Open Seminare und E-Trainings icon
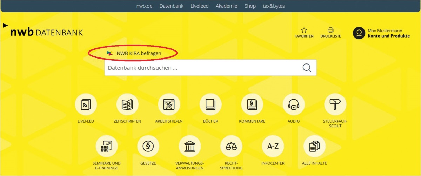Image resolution: width=421 pixels, height=176 pixels. (x=107, y=146)
